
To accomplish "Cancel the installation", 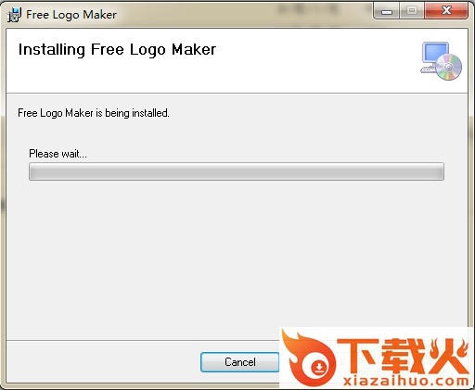I will click(240, 362).
